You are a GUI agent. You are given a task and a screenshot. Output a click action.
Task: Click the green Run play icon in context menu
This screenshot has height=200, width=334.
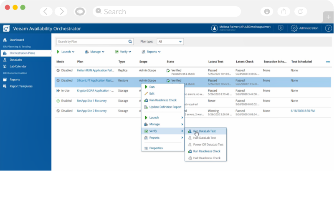tap(146, 87)
